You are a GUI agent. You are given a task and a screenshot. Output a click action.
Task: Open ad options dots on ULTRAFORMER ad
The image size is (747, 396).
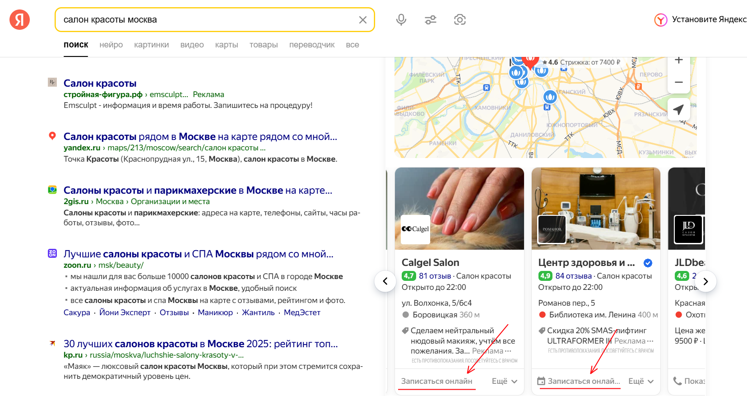[x=650, y=341]
